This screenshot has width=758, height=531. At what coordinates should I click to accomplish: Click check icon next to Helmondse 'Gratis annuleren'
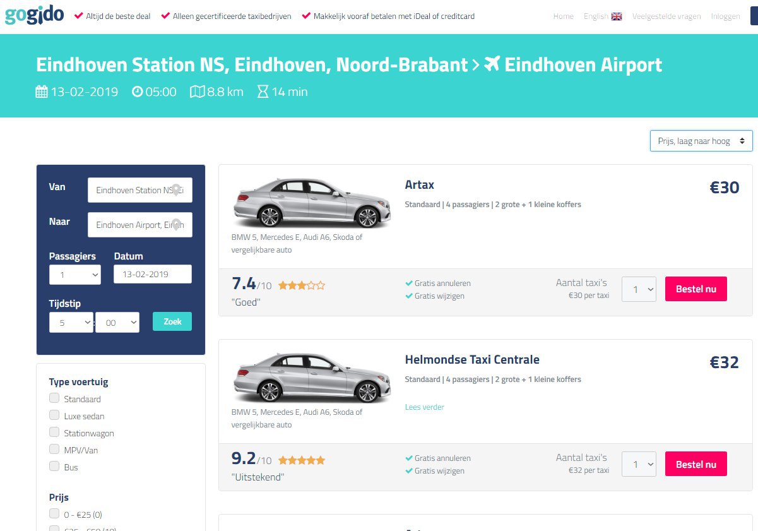click(x=409, y=458)
